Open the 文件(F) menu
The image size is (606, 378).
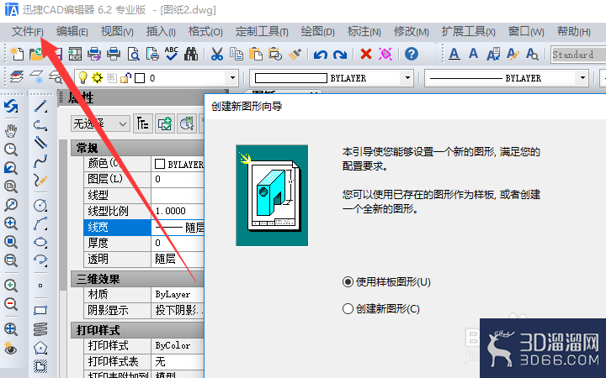coord(28,31)
